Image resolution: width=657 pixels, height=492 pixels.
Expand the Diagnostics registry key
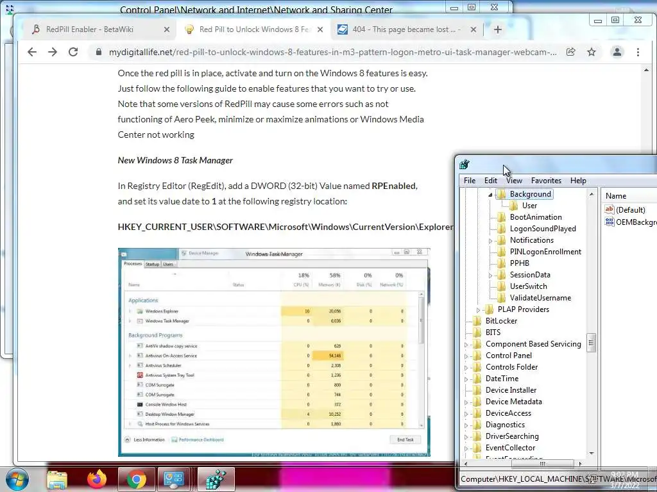[466, 425]
